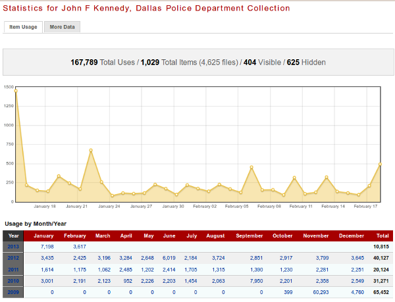395x302 pixels.
Task: Click July 2011 value 1,705
Action: [x=191, y=270]
